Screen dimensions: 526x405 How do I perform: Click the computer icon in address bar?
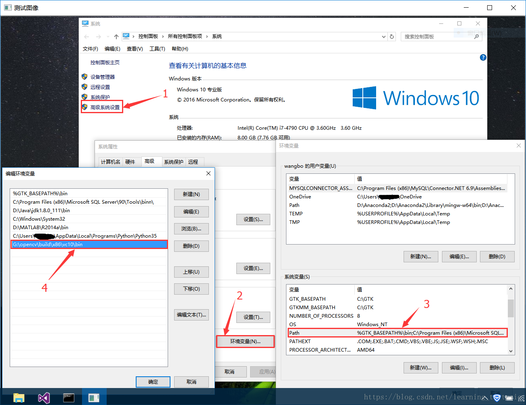126,36
